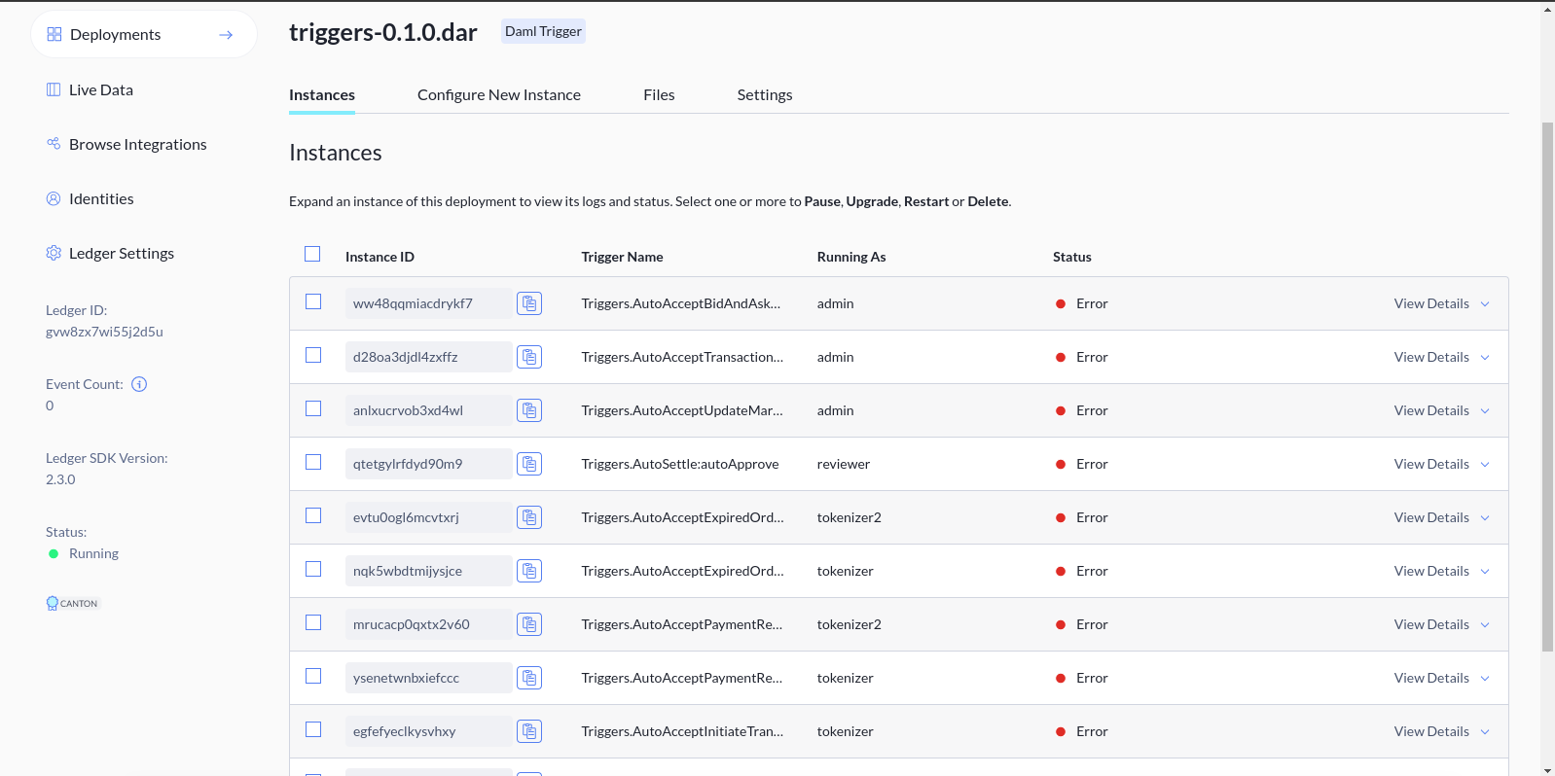Screen dimensions: 1555x776
Task: Click the Identities person icon
Action: coord(54,198)
